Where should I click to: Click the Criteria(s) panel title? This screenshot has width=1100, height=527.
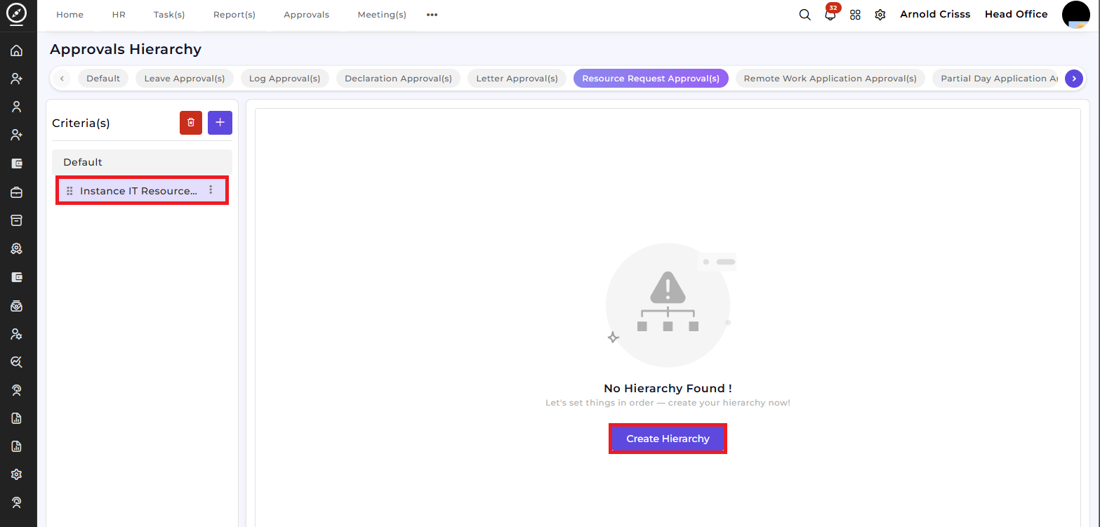pyautogui.click(x=81, y=123)
